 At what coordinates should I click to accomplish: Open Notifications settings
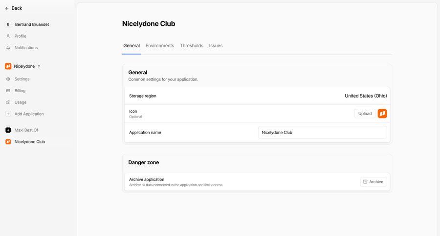pyautogui.click(x=26, y=48)
